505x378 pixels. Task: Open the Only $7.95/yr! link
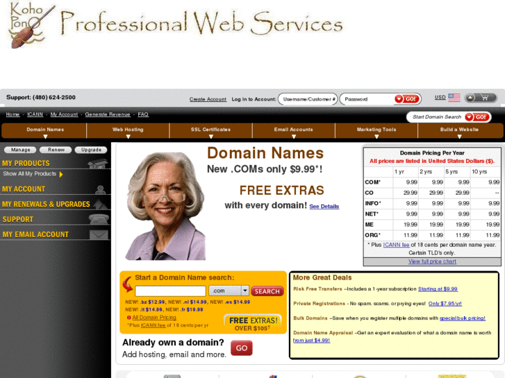(445, 303)
